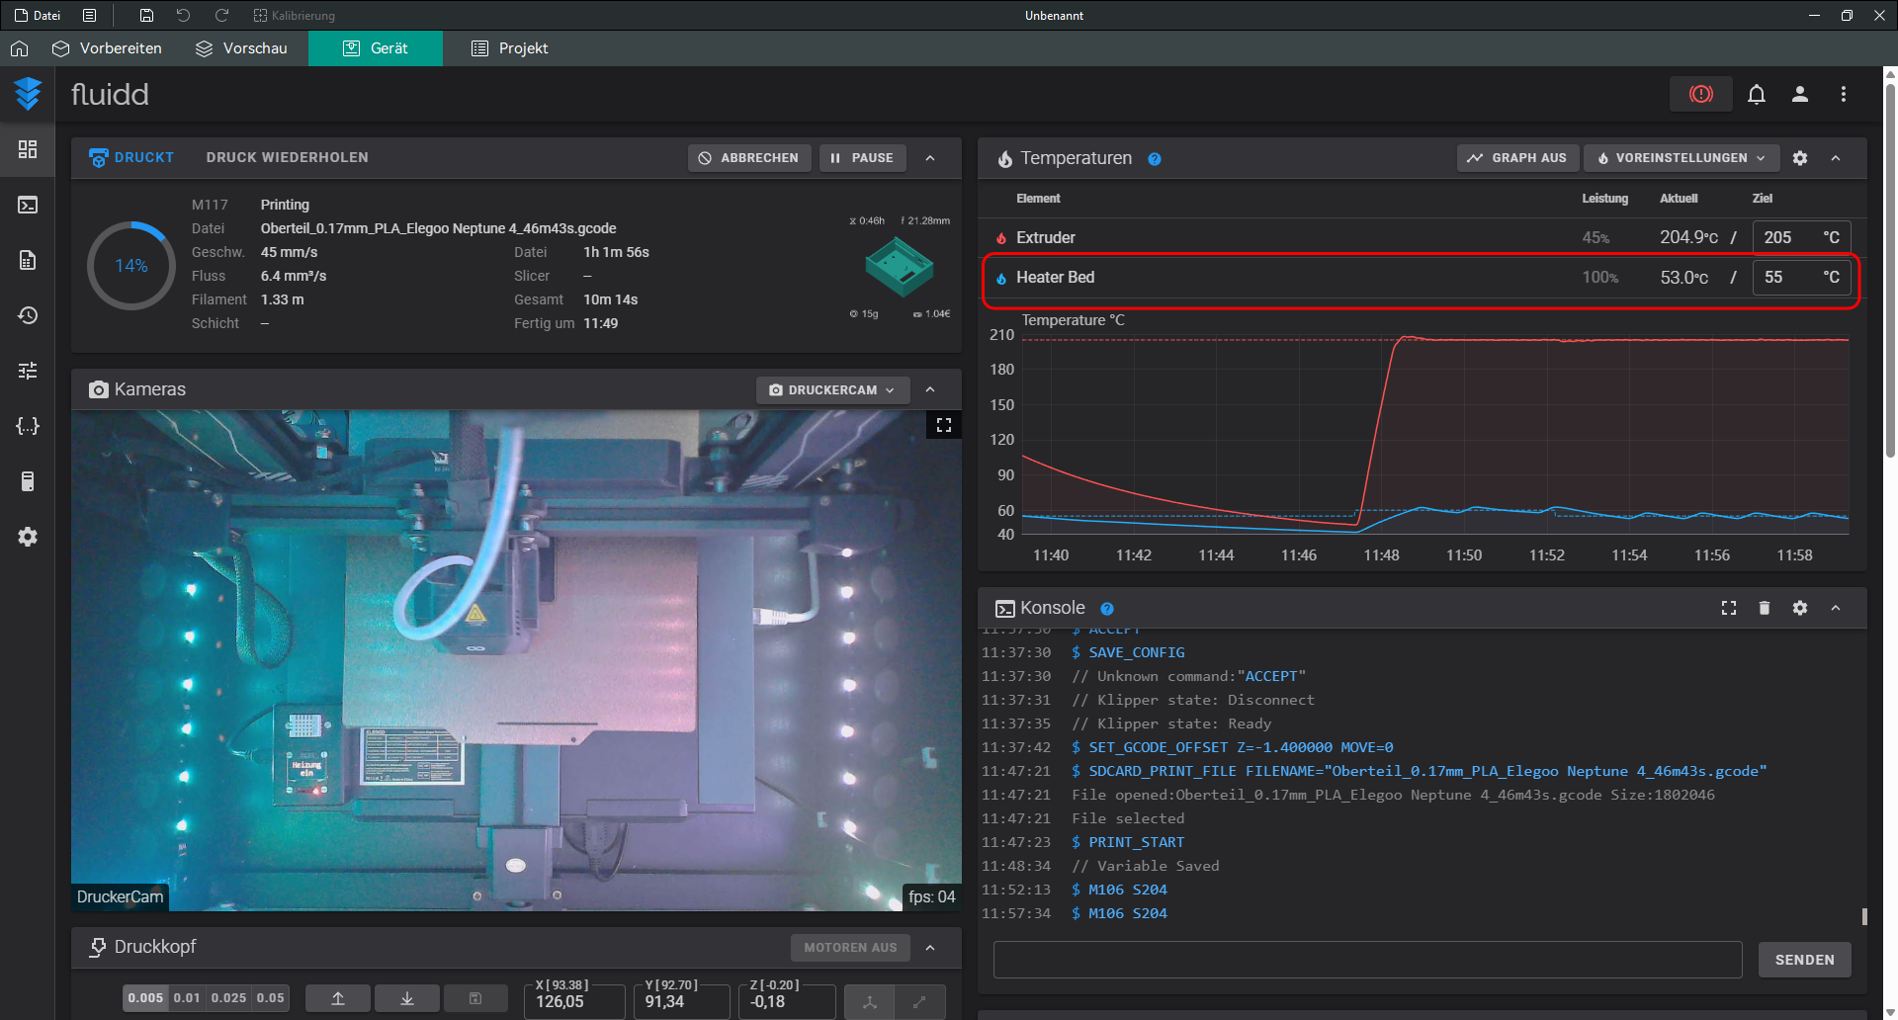1898x1020 pixels.
Task: Open the system page in sidebar
Action: click(x=28, y=481)
